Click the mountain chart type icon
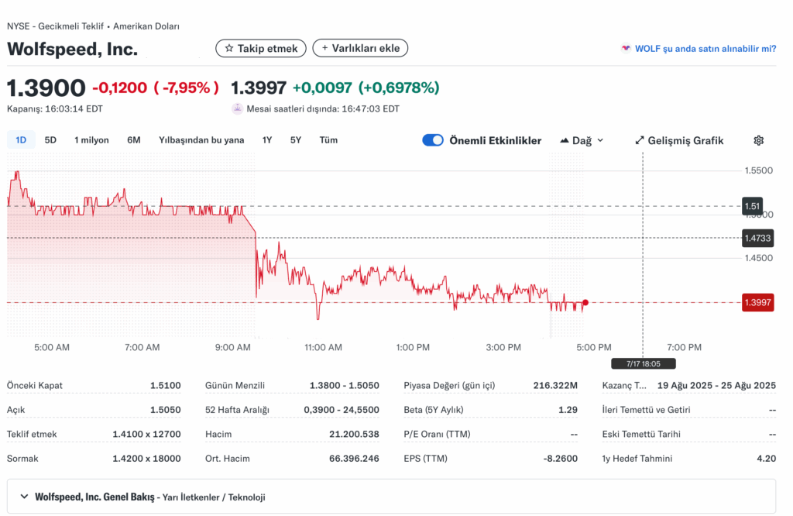 pyautogui.click(x=565, y=141)
